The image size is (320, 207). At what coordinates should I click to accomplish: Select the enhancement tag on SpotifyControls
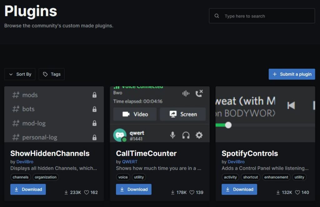tap(276, 177)
